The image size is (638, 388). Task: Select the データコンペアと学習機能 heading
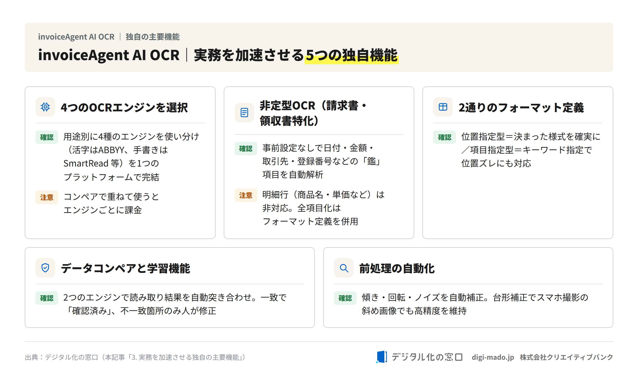click(125, 268)
